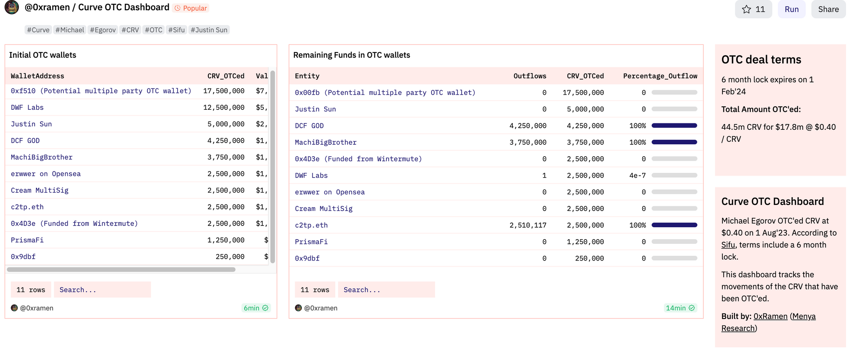This screenshot has height=363, width=854.
Task: Click 12,500,000 value in DWF Labs row
Action: click(224, 108)
